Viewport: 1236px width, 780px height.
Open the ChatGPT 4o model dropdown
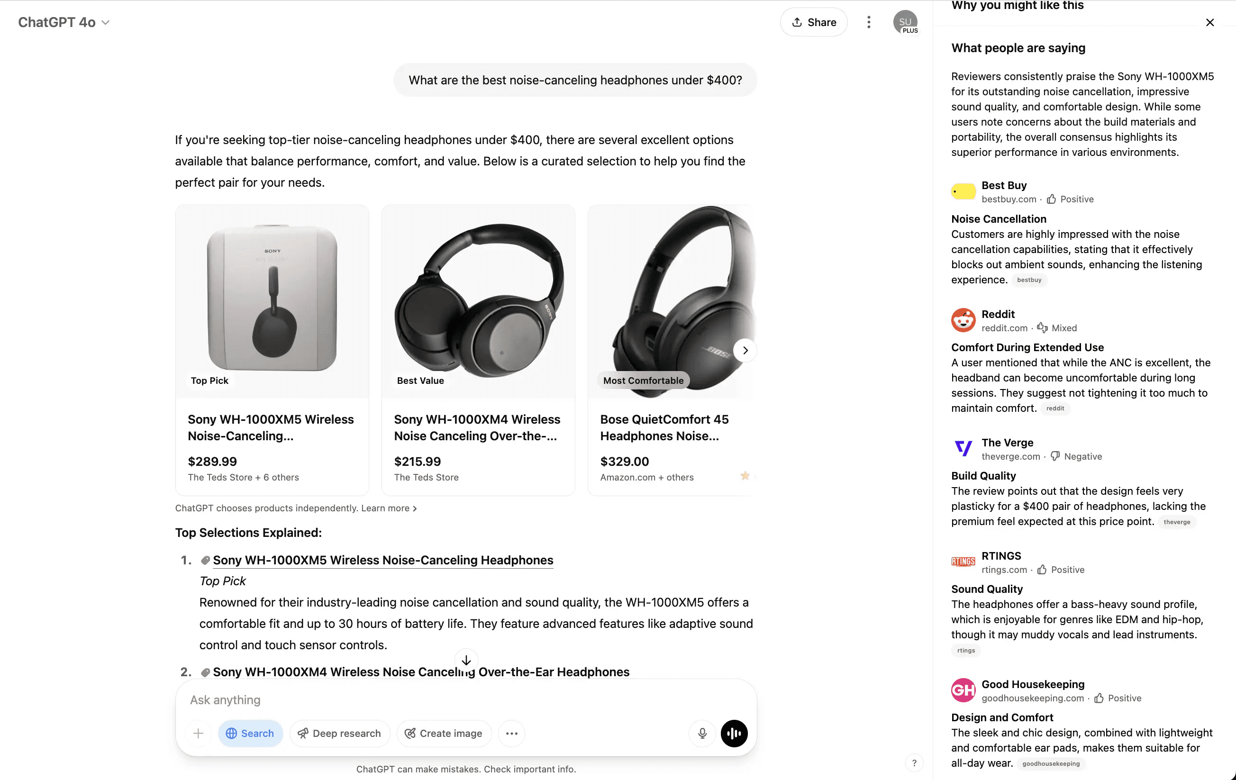click(x=64, y=22)
